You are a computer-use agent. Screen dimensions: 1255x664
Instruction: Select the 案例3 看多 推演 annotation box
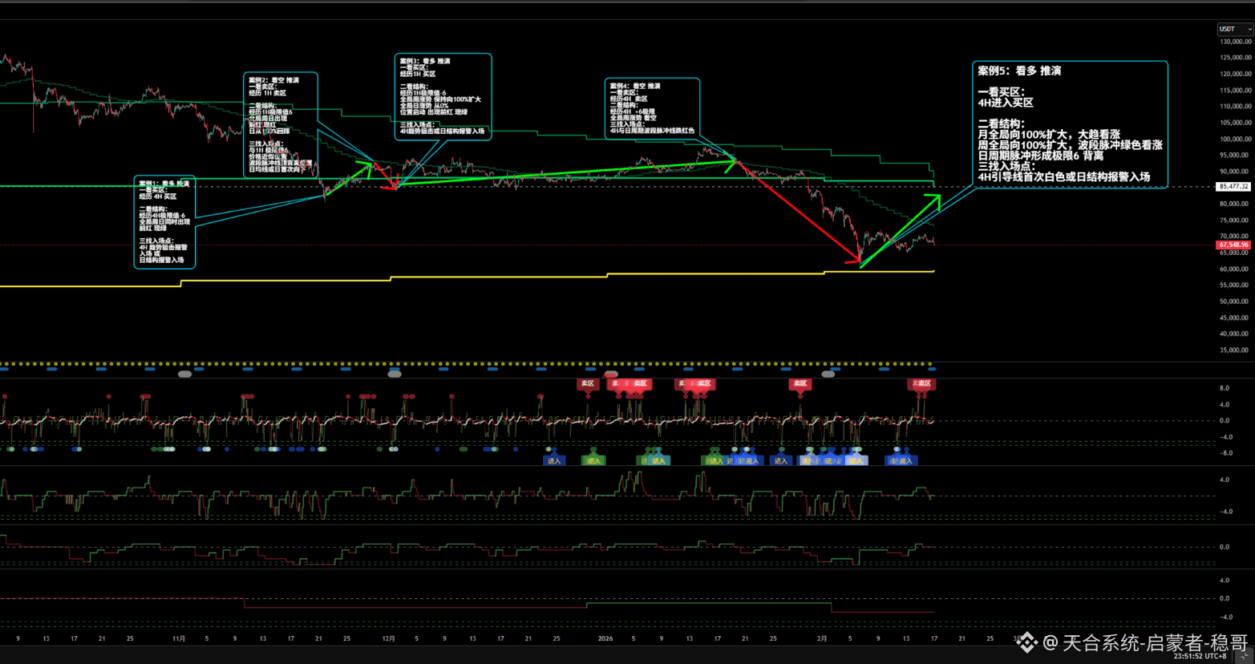point(443,96)
